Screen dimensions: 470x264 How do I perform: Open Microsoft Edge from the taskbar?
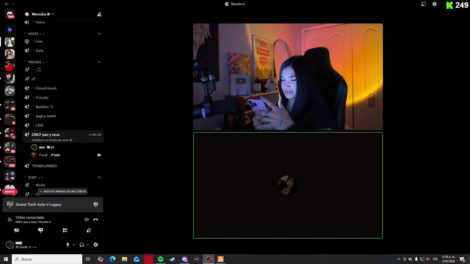[x=112, y=259]
